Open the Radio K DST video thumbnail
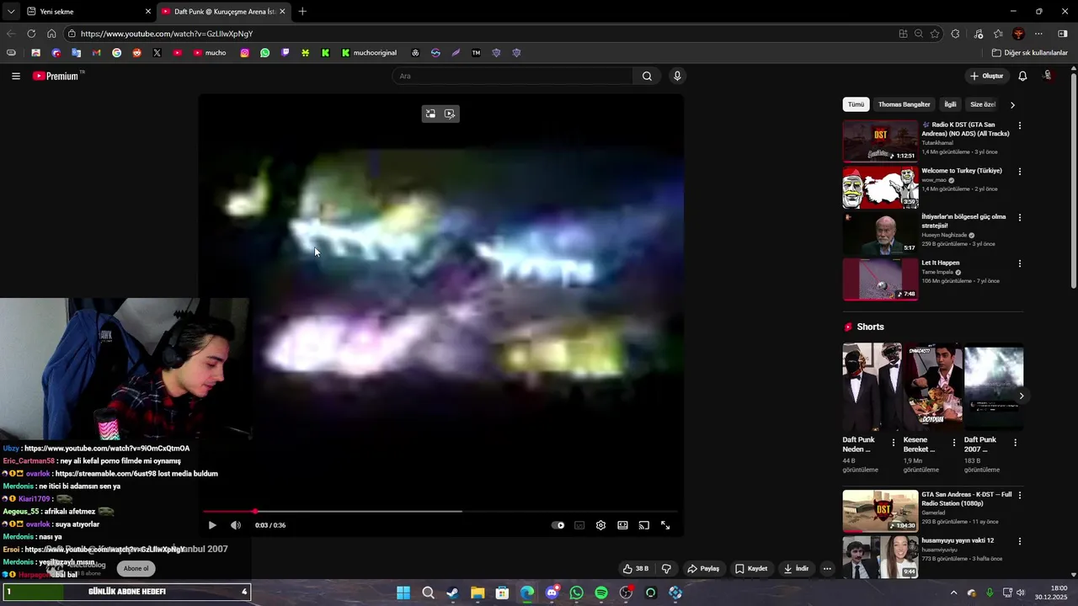This screenshot has height=606, width=1078. tap(880, 141)
